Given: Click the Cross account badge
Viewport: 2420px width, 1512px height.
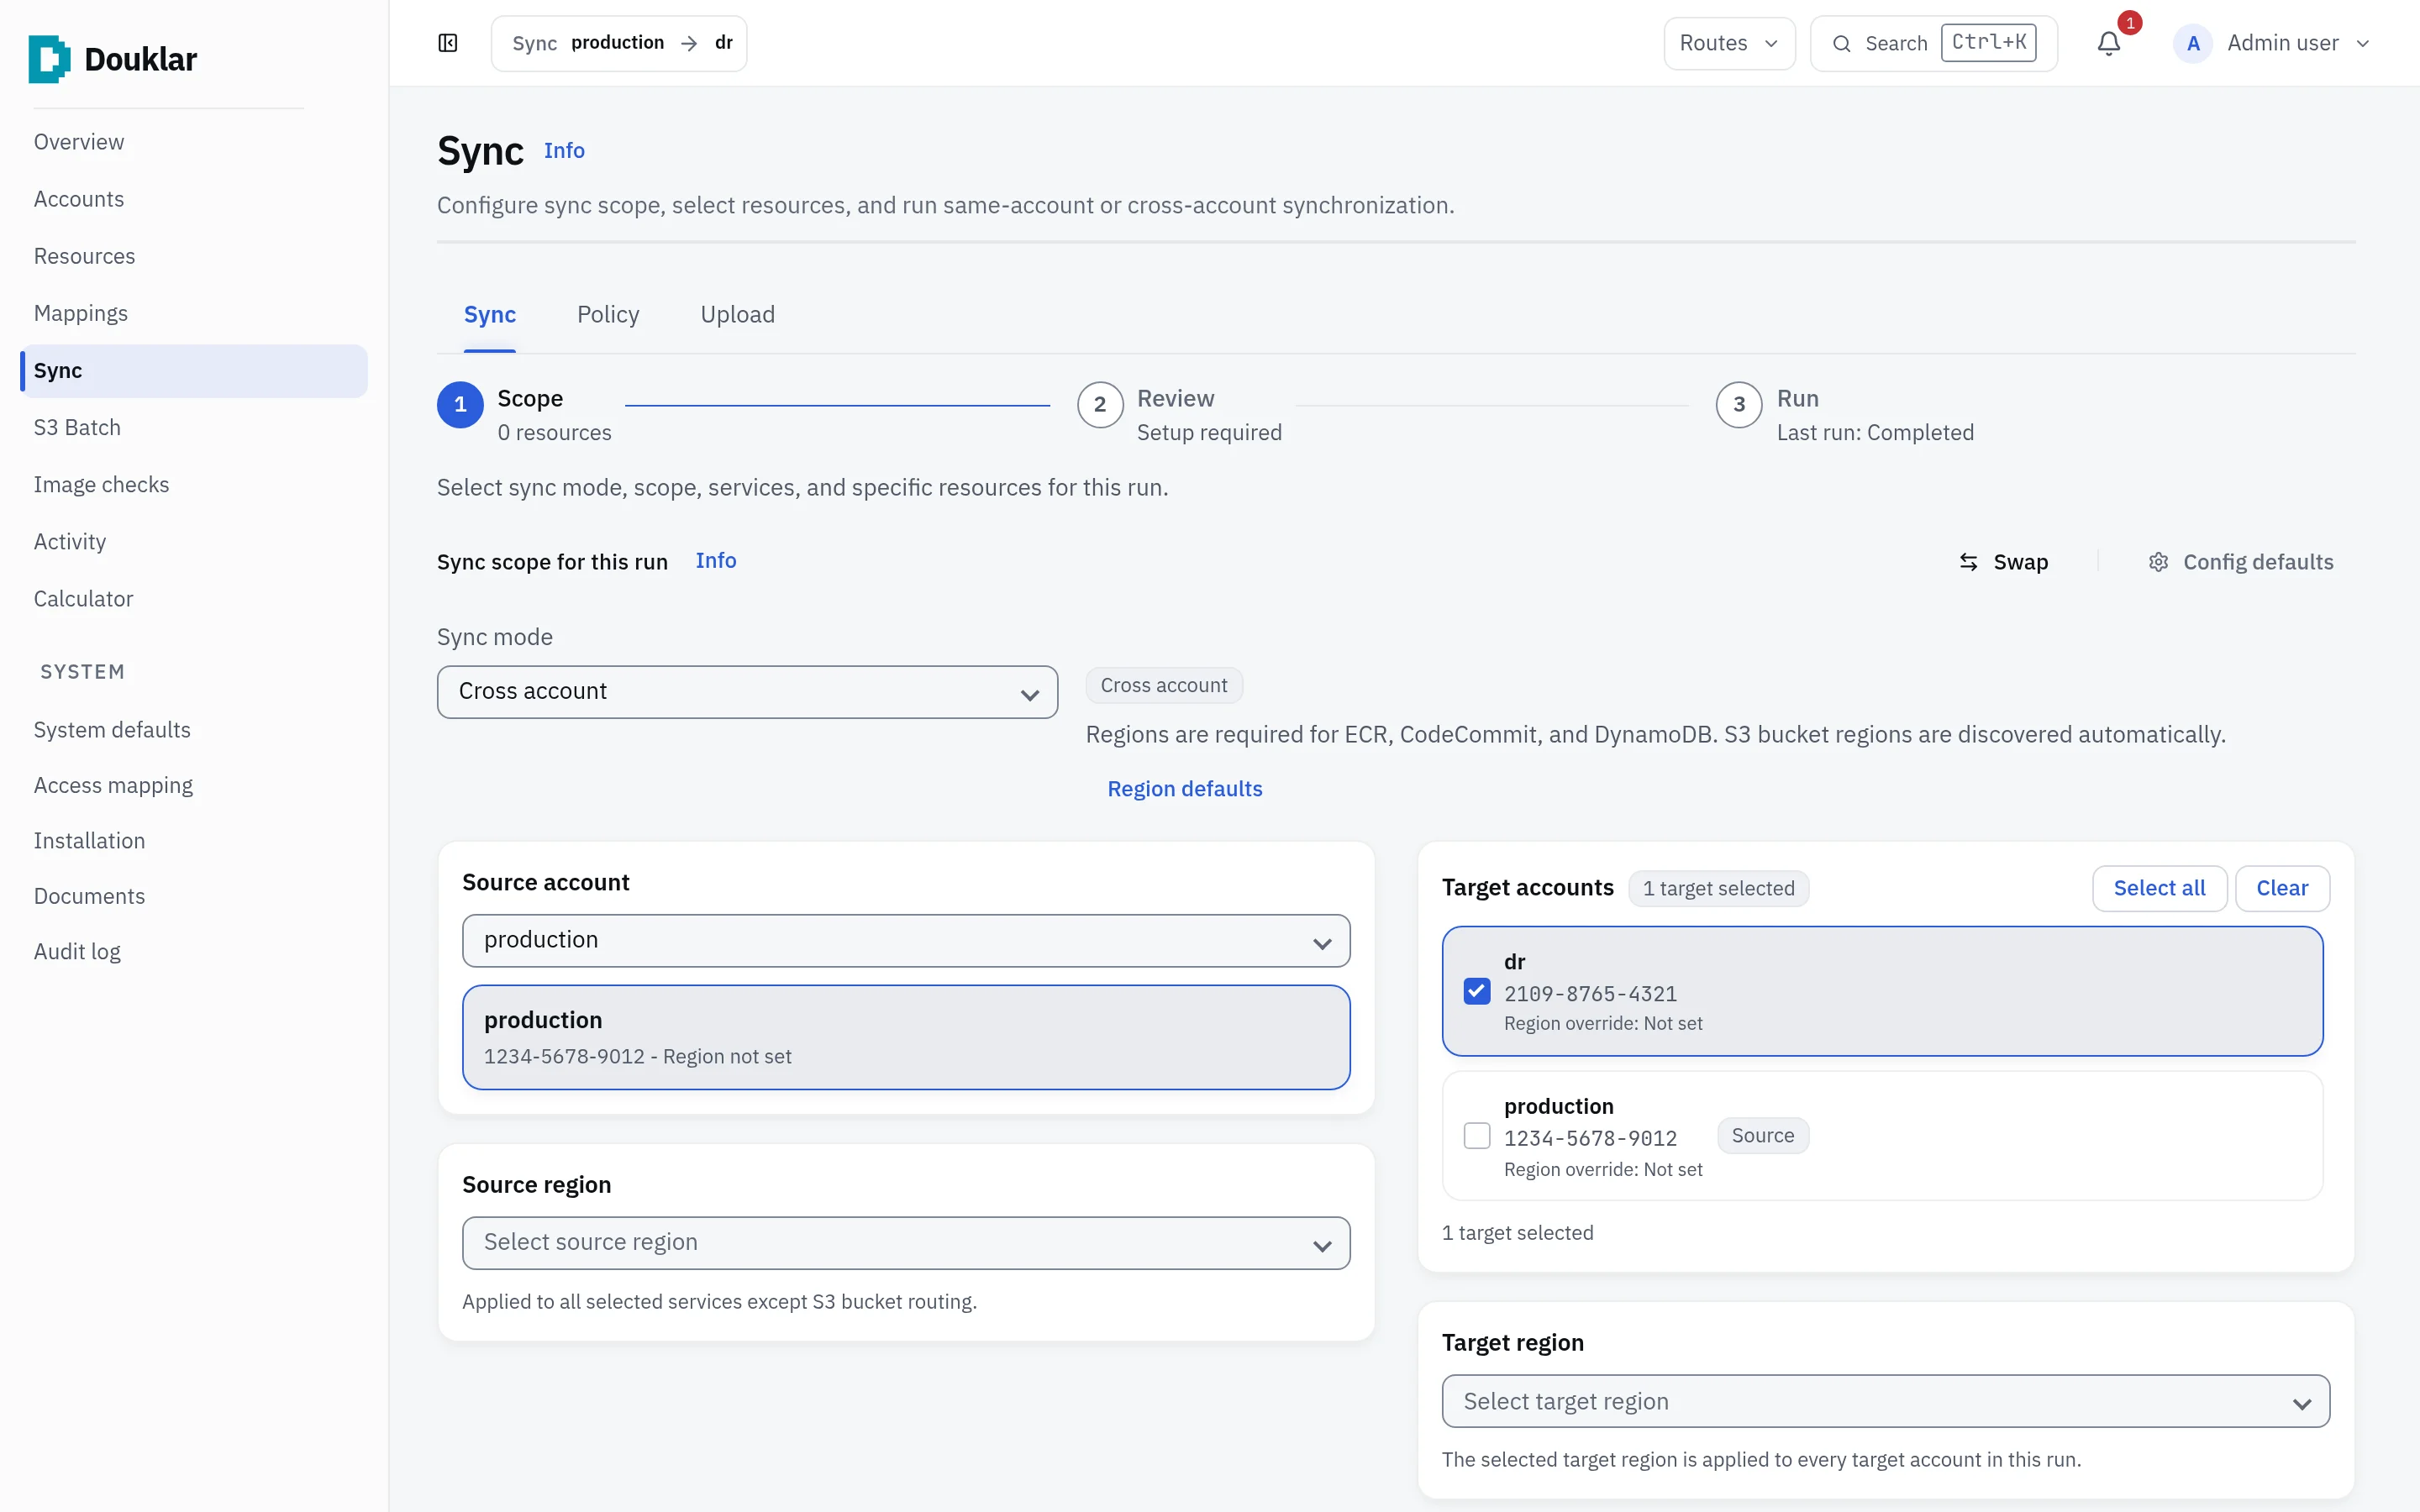Looking at the screenshot, I should [1164, 686].
